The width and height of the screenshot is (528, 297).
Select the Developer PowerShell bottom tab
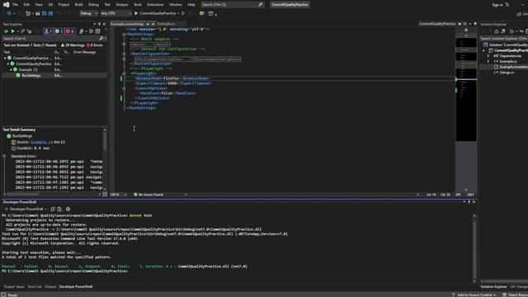pyautogui.click(x=76, y=286)
